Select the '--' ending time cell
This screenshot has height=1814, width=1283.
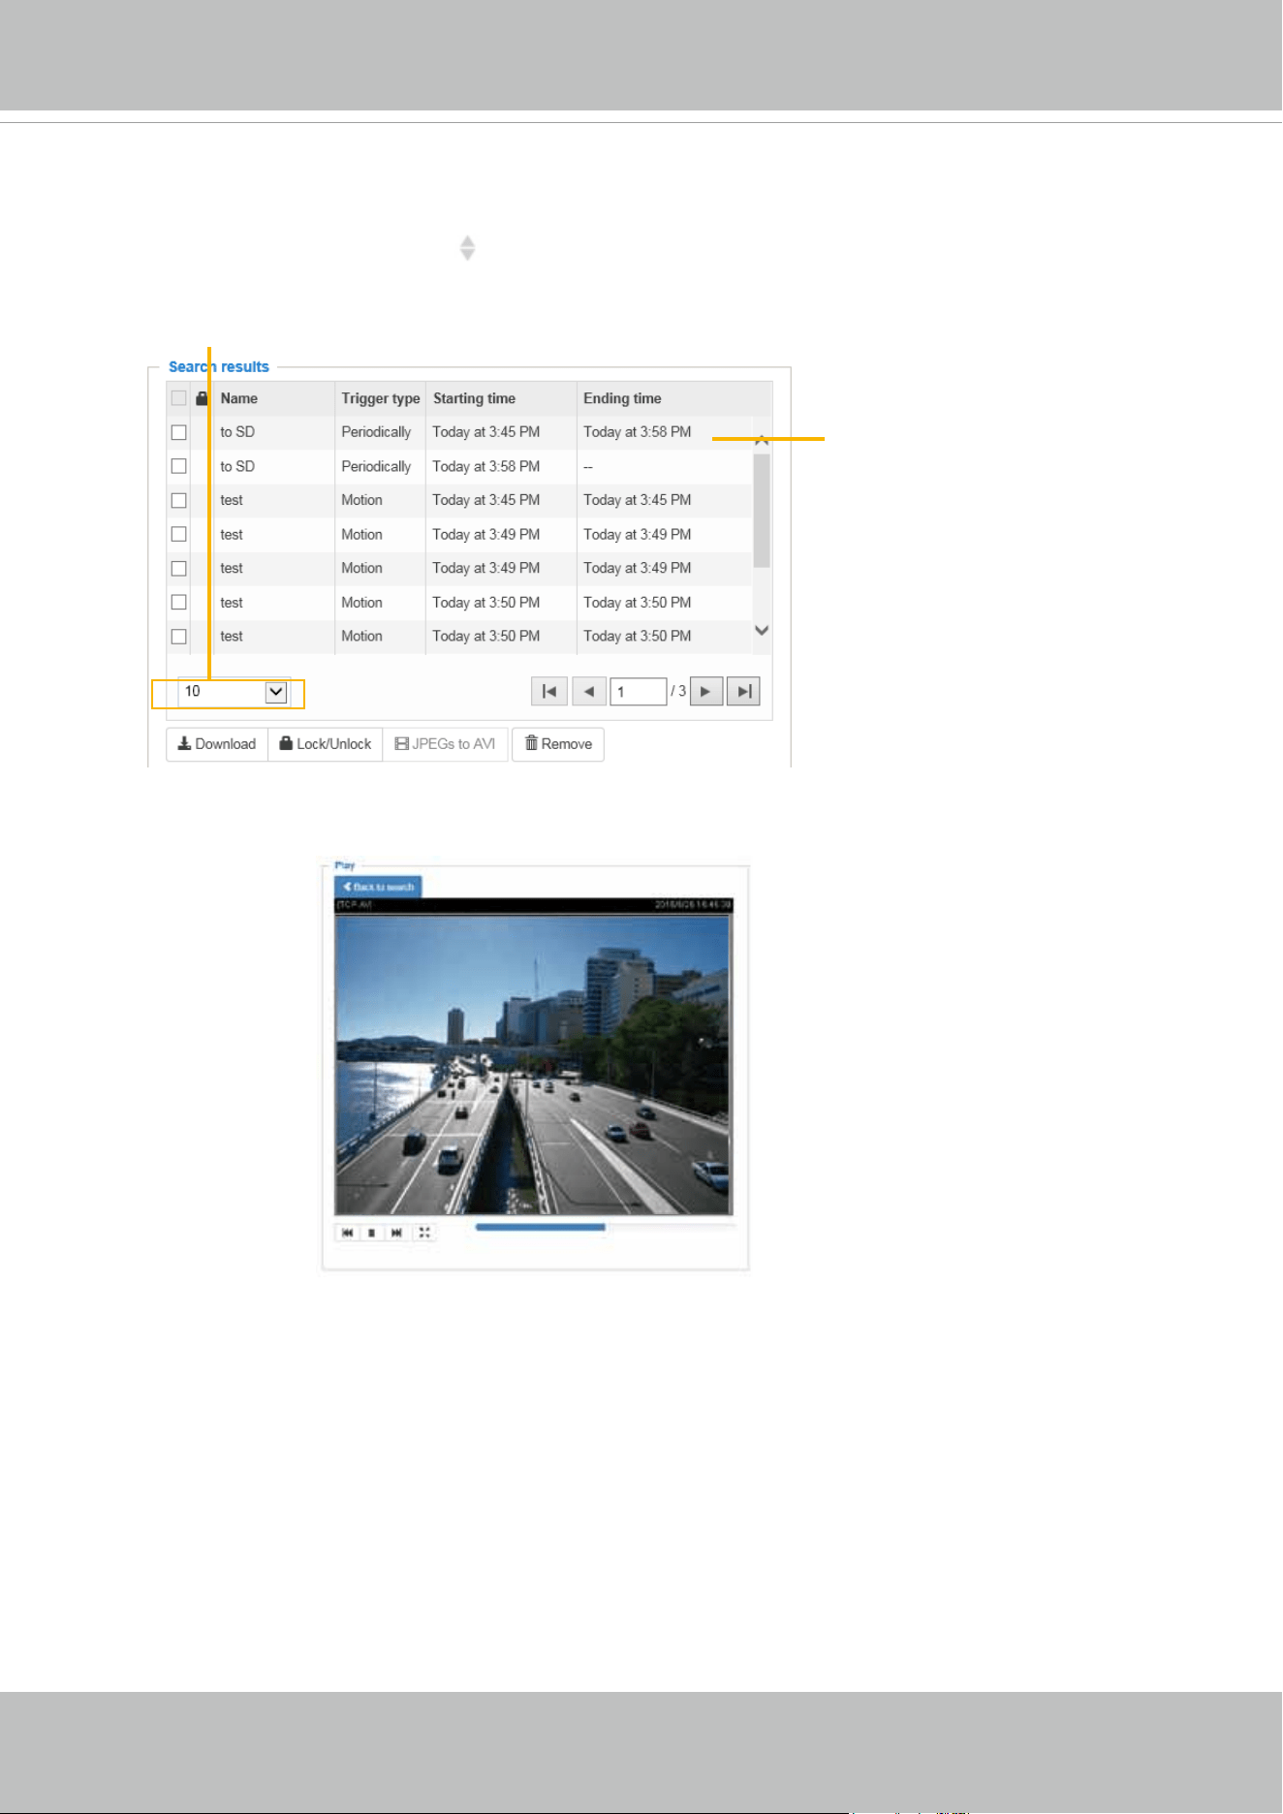coord(587,466)
